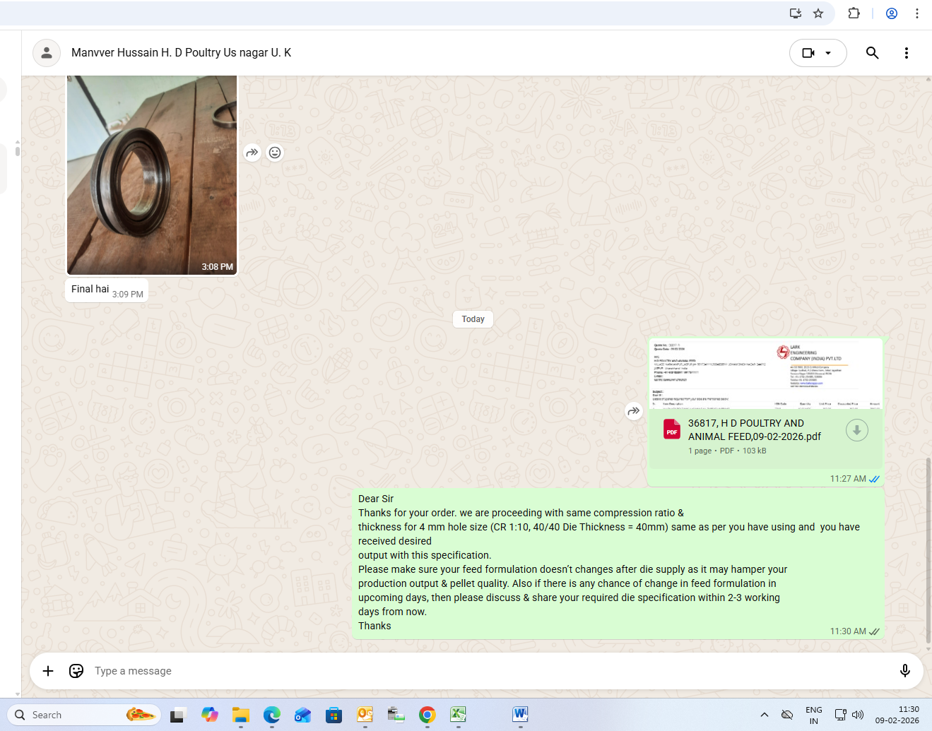Show hidden system tray icons
Screen dimensions: 932x731
pyautogui.click(x=764, y=715)
